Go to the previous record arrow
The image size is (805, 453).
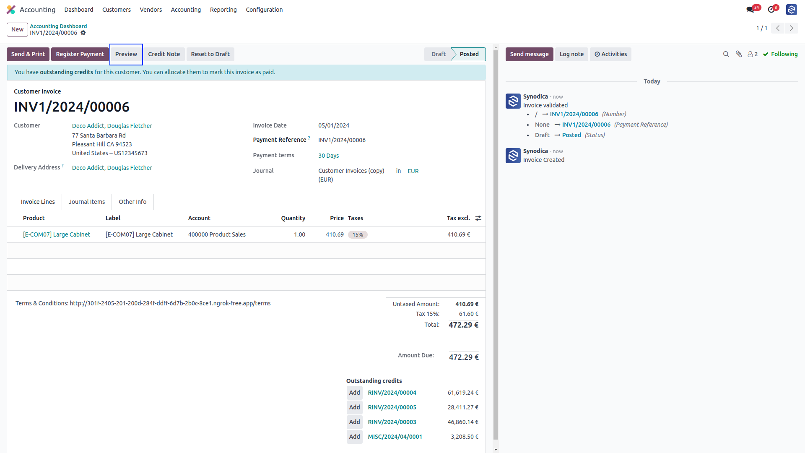click(778, 28)
